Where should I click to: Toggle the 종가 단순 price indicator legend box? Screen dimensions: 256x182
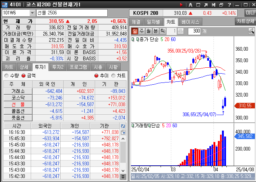point(138,39)
